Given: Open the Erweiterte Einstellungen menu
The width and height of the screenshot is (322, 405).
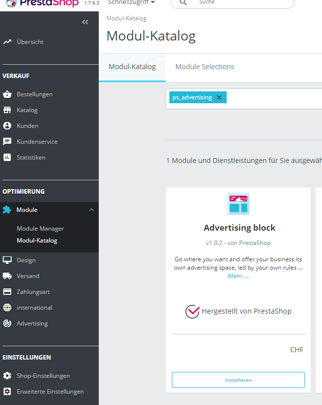Looking at the screenshot, I should (x=49, y=391).
